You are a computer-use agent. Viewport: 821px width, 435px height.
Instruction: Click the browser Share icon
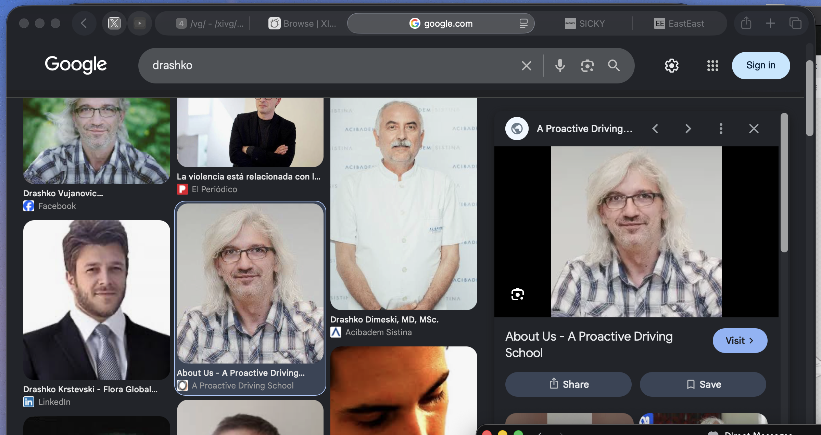click(x=746, y=23)
